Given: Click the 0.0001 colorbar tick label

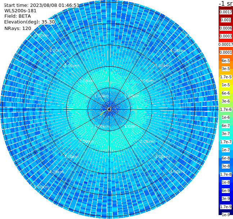Looking at the screenshot, I should click(x=226, y=52).
